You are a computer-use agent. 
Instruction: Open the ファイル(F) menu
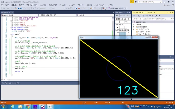pos(5,5)
